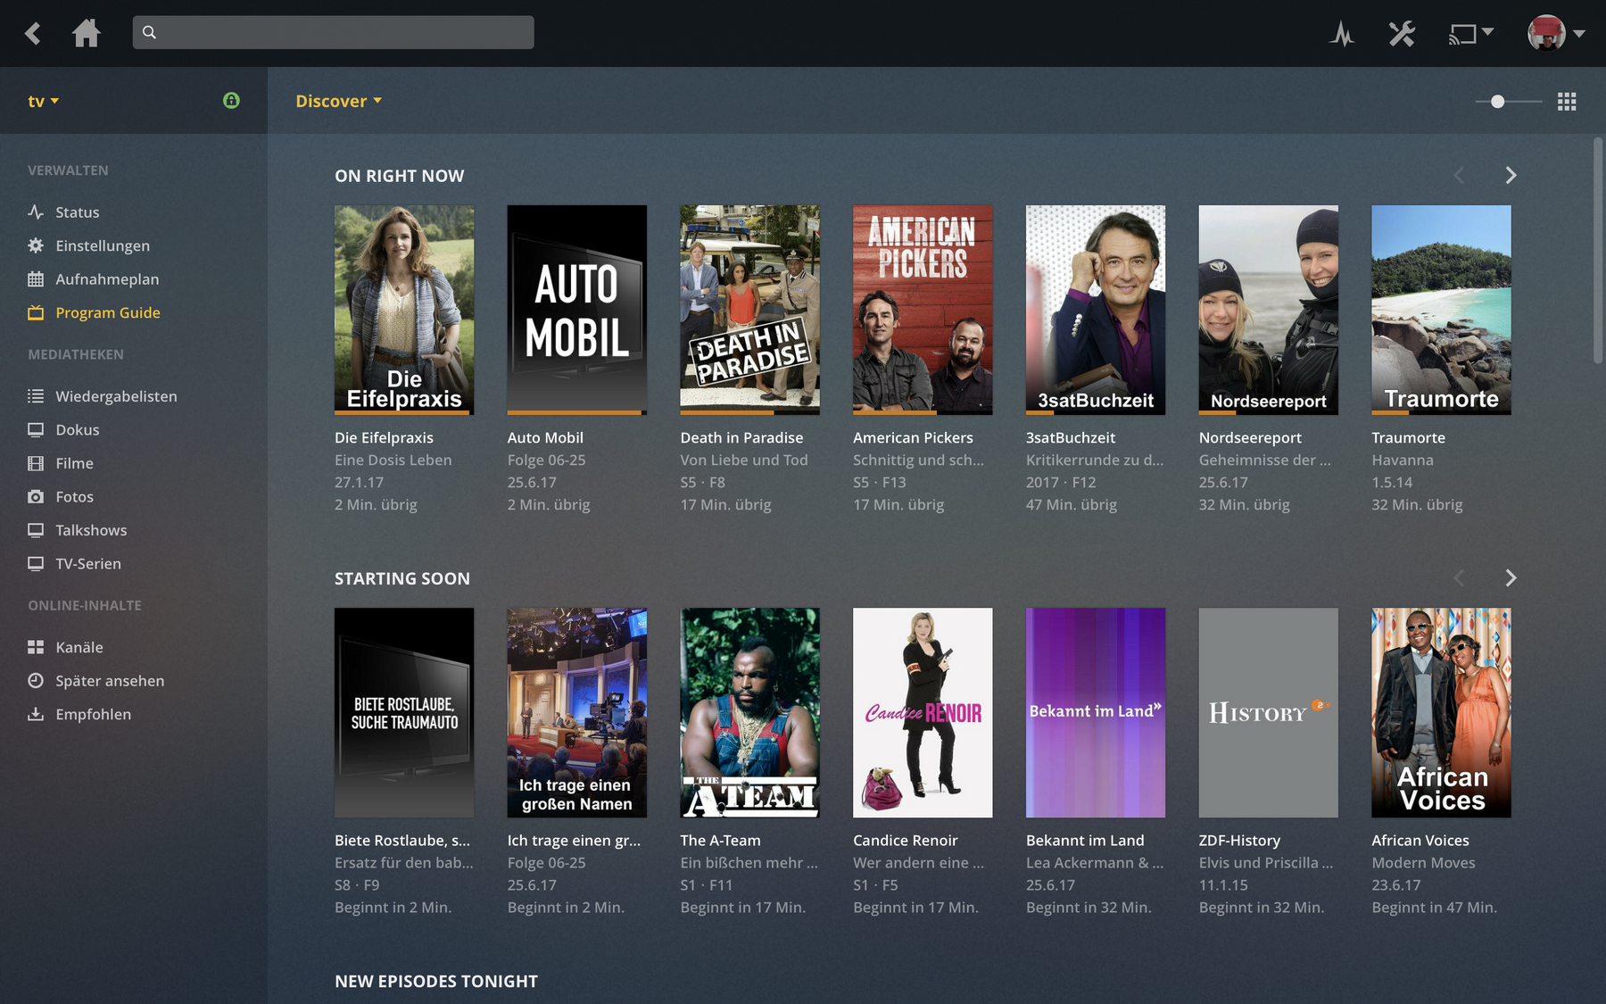1606x1004 pixels.
Task: Open Bekannt im Land poster
Action: tap(1096, 712)
